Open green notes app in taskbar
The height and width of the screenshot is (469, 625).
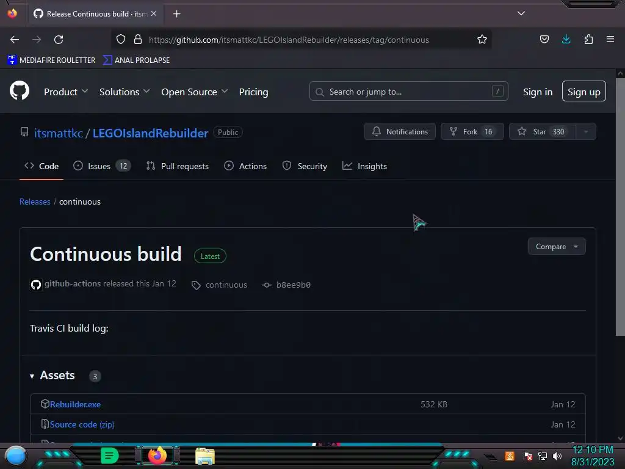pyautogui.click(x=109, y=456)
